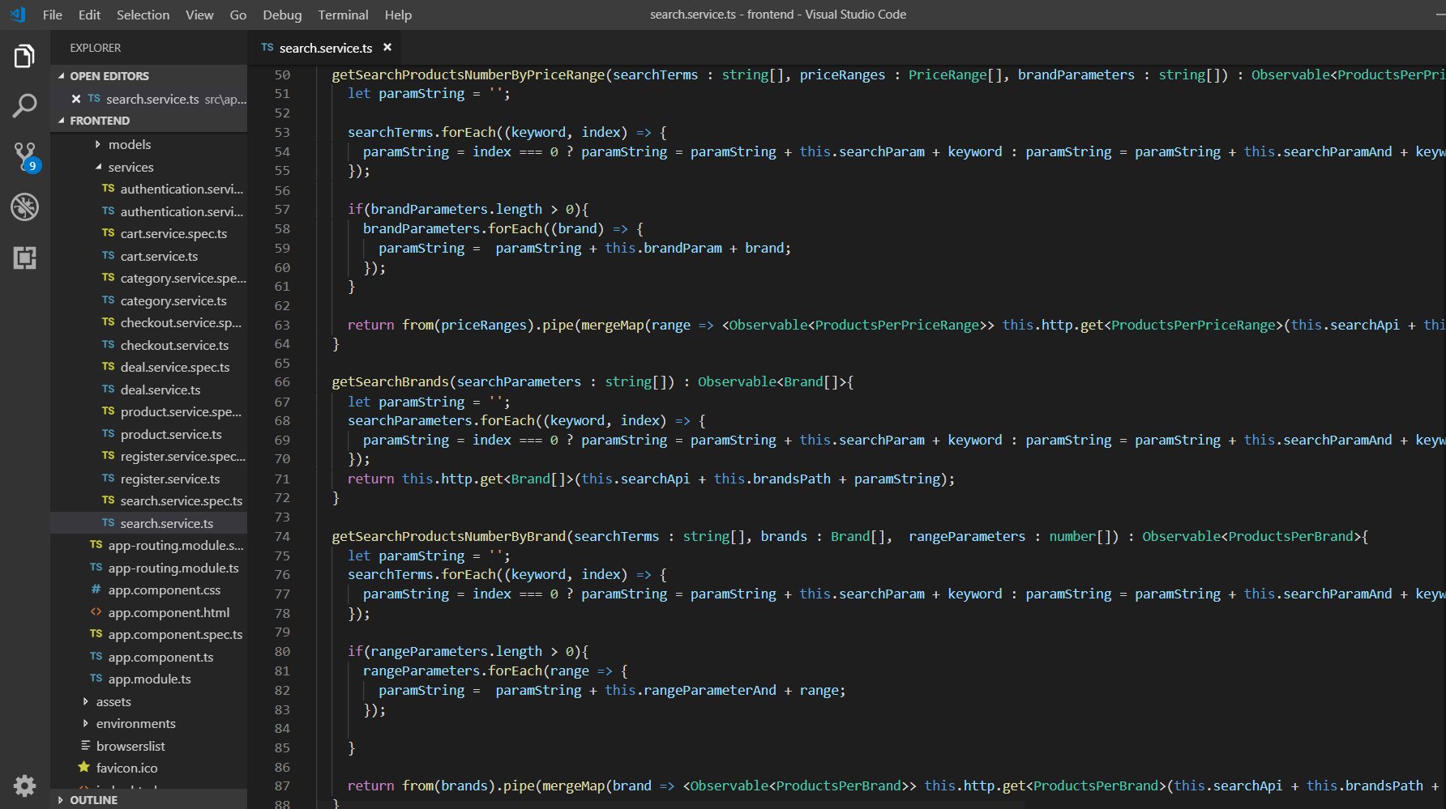This screenshot has height=809, width=1446.
Task: Place cursor on getSearchBrands method name
Action: coord(390,381)
